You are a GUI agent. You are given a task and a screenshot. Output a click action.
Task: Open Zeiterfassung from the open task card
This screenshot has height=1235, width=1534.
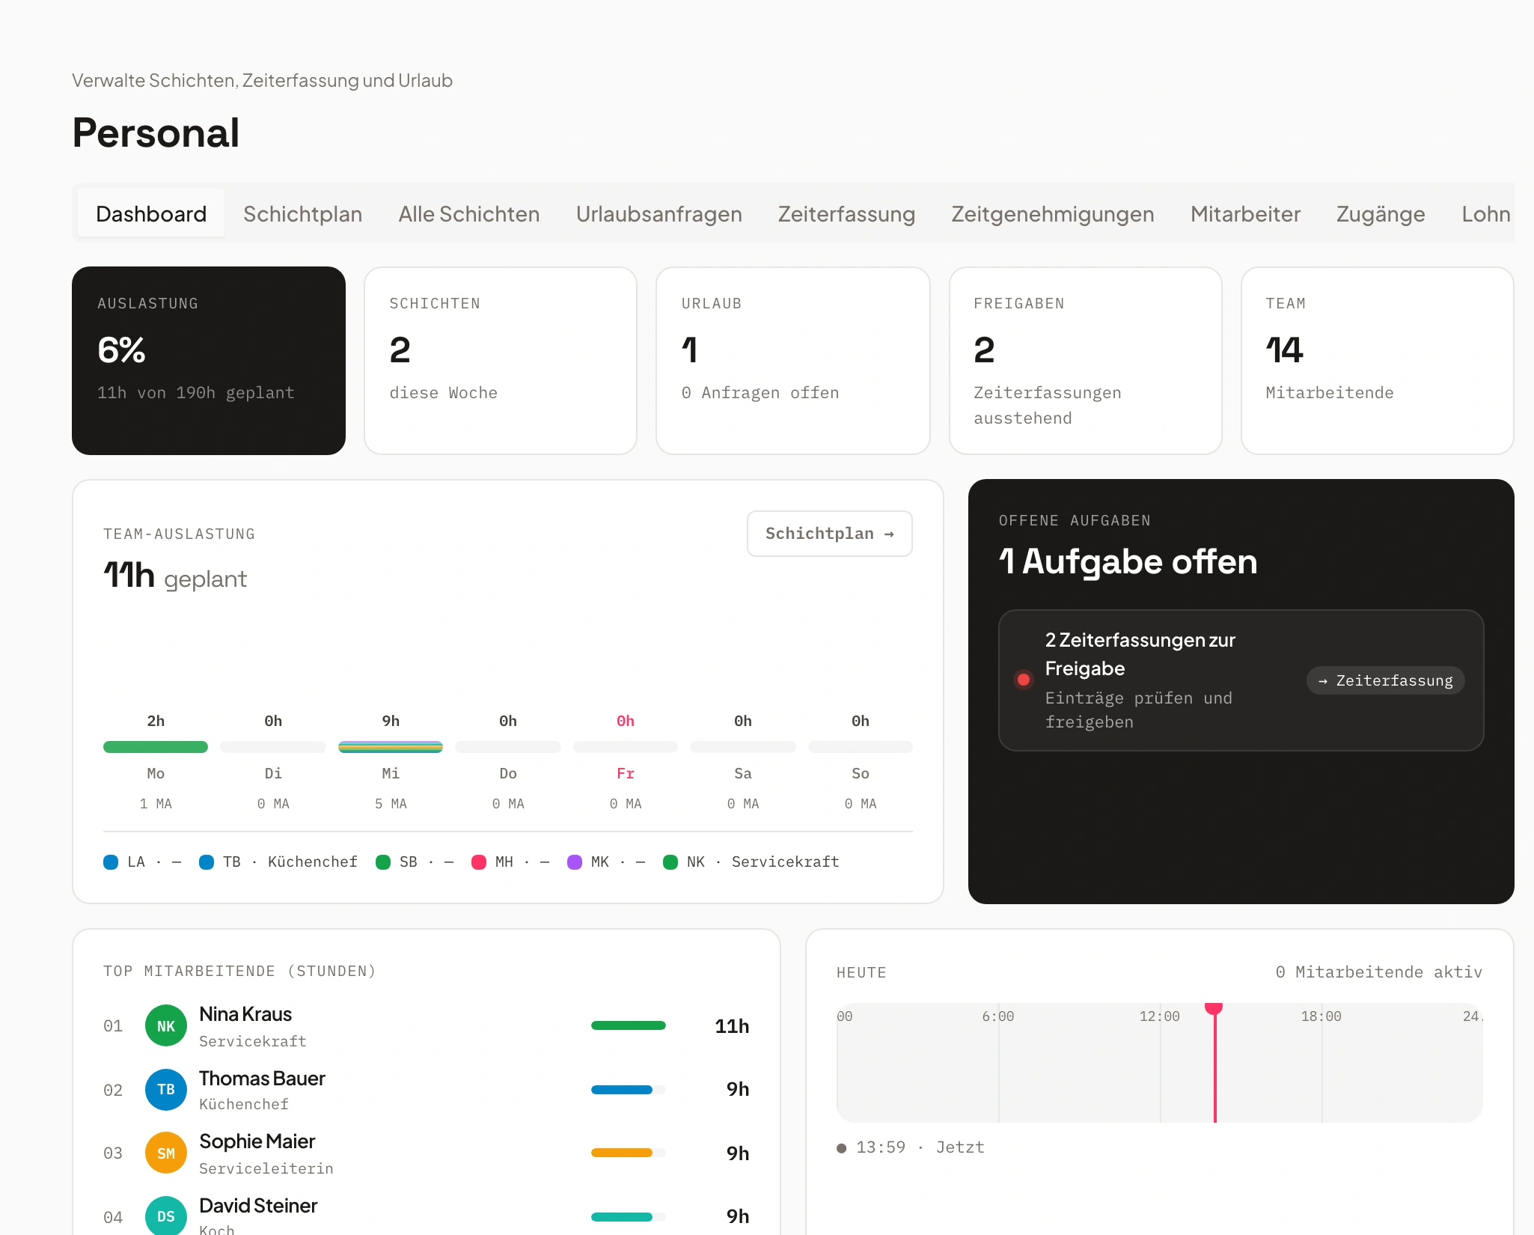click(x=1385, y=680)
